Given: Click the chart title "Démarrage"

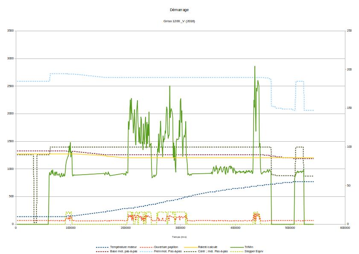Looking at the screenshot, I should 179,10.
